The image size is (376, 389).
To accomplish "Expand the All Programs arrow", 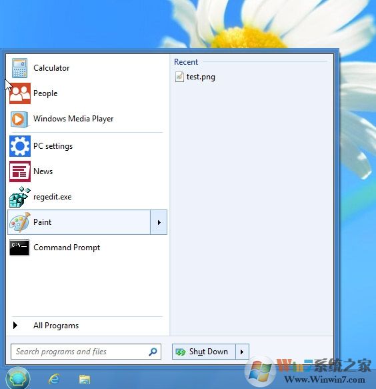I will coord(15,325).
